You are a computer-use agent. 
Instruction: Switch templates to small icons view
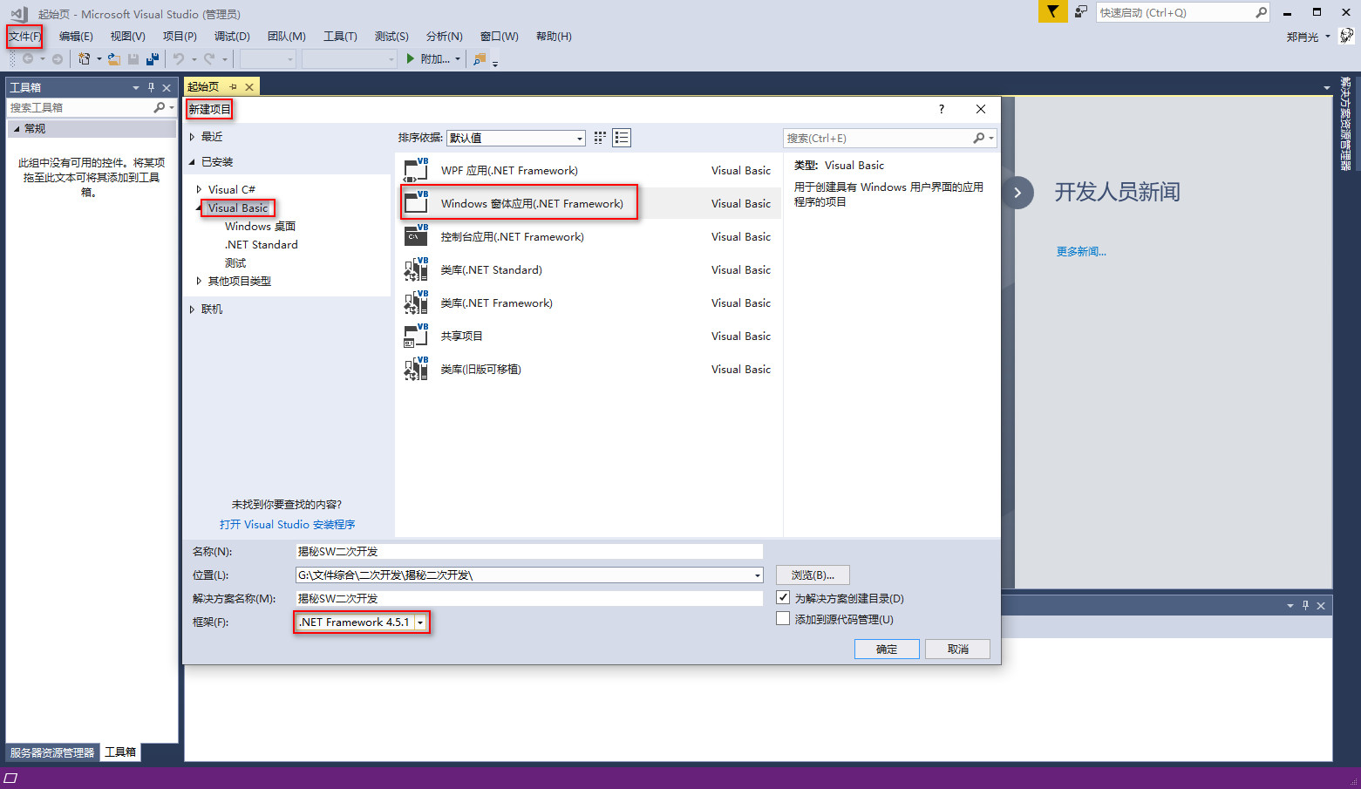(600, 138)
